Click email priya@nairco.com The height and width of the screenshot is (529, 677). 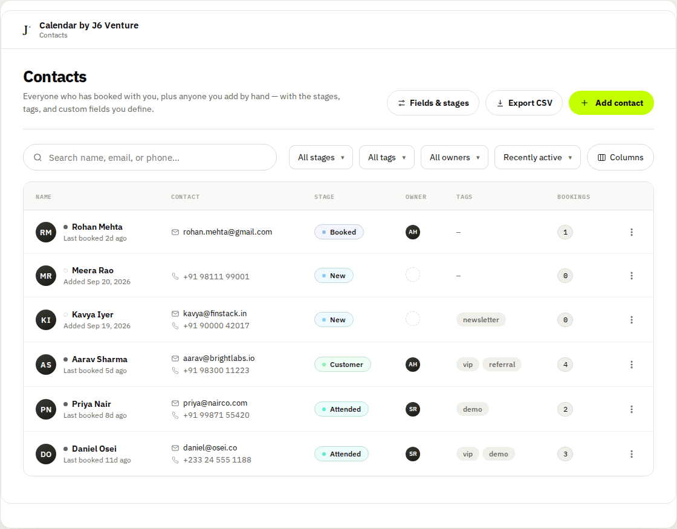click(x=215, y=403)
